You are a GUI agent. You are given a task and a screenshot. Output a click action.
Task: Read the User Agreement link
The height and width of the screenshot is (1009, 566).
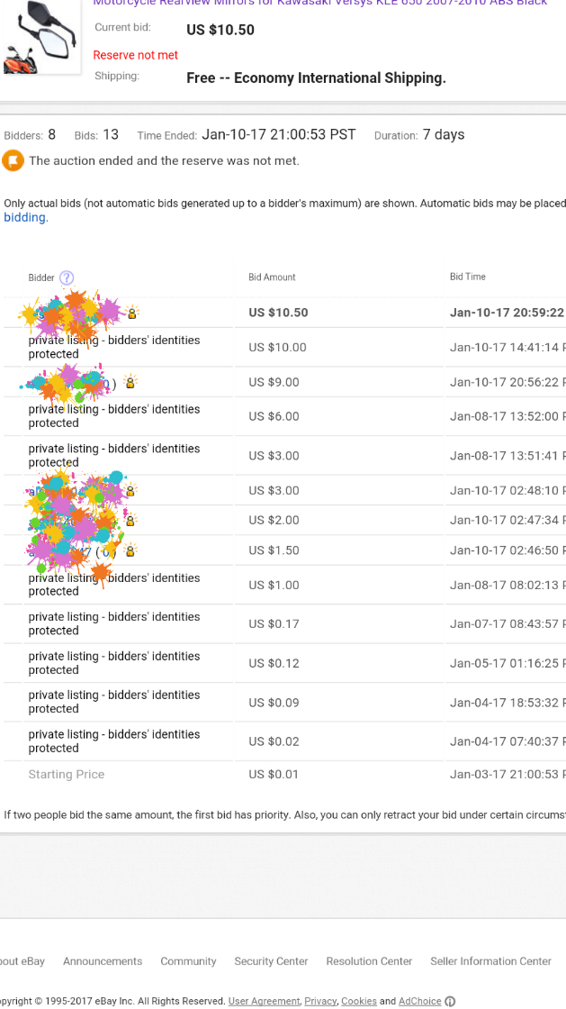coord(264,1001)
